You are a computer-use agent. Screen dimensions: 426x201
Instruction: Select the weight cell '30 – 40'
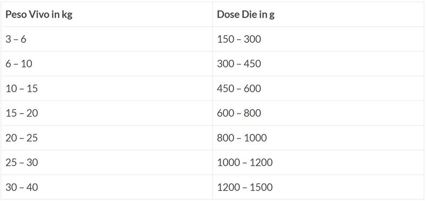106,187
